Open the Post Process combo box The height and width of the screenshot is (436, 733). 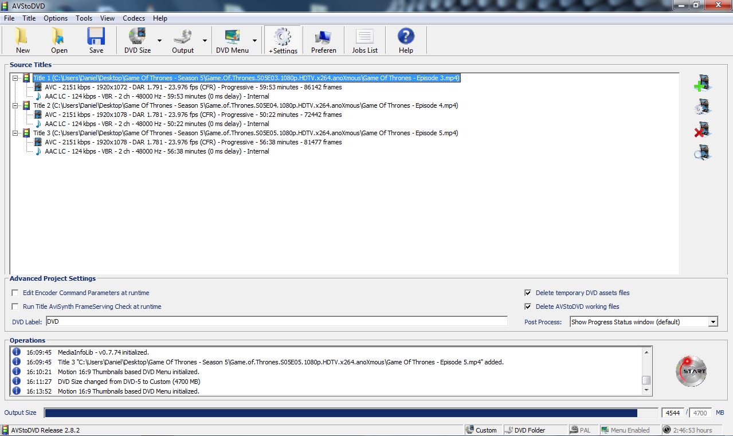[x=644, y=322]
